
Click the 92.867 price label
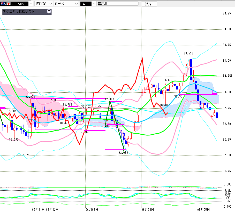[109, 99]
